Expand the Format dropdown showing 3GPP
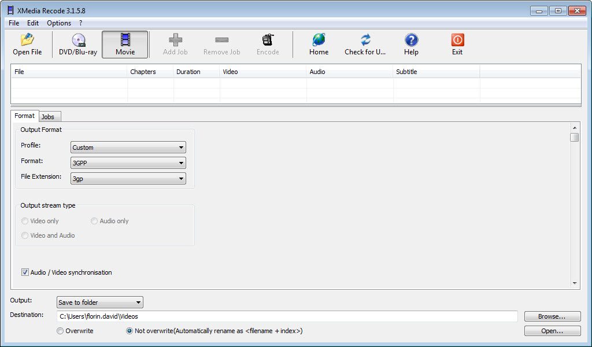 128,163
